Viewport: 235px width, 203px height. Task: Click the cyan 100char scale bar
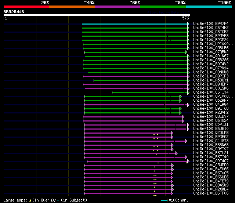tap(164, 200)
